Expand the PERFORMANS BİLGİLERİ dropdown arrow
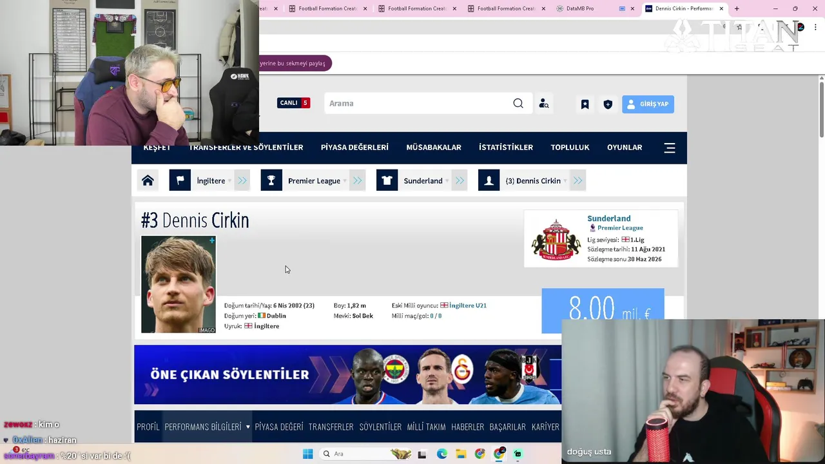 coord(247,427)
